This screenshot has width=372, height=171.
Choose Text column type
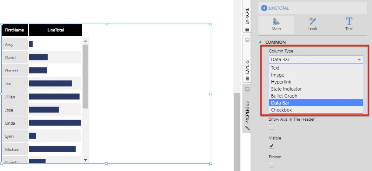click(316, 68)
